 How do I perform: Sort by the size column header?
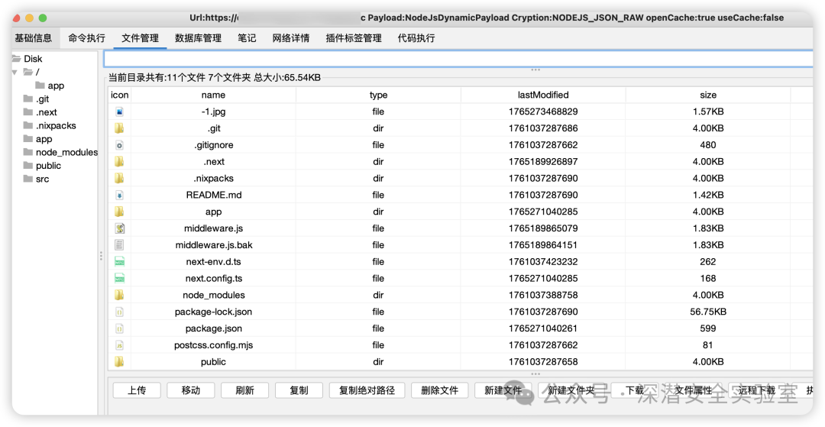[708, 95]
